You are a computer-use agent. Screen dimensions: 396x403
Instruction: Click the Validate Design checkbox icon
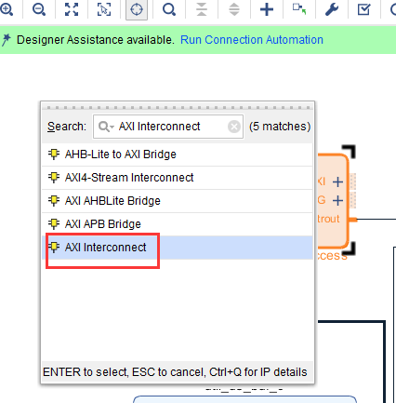coord(364,9)
